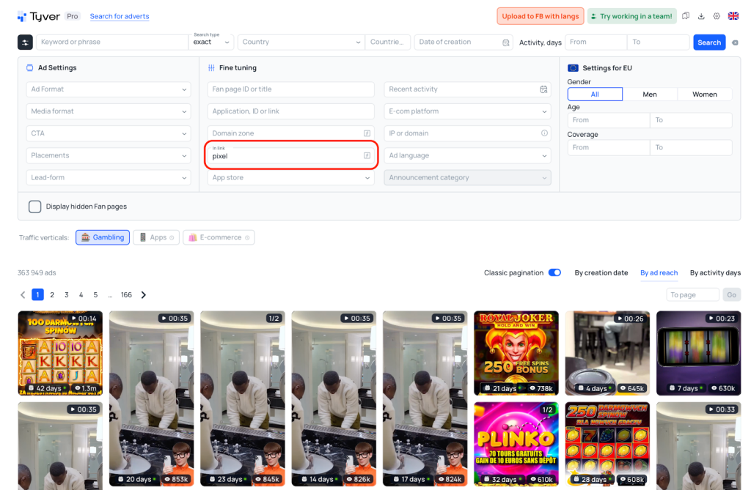Click the Keyword or phrase field
Image resolution: width=751 pixels, height=490 pixels.
pos(112,42)
